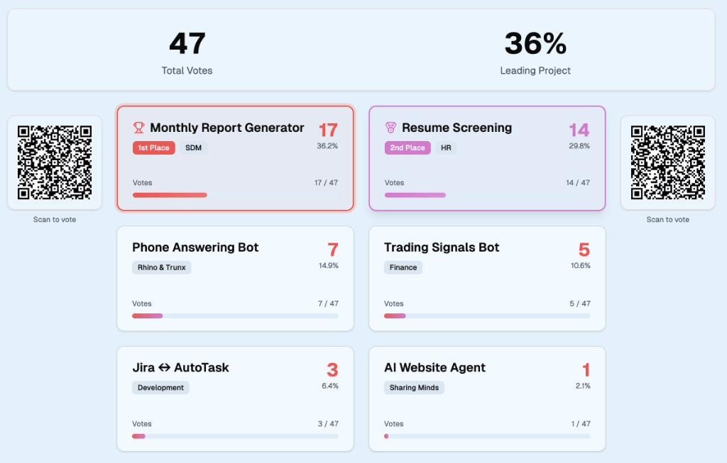Click the vote count 17 on Monthly Report Generator
Image resolution: width=727 pixels, height=463 pixels.
coord(326,130)
